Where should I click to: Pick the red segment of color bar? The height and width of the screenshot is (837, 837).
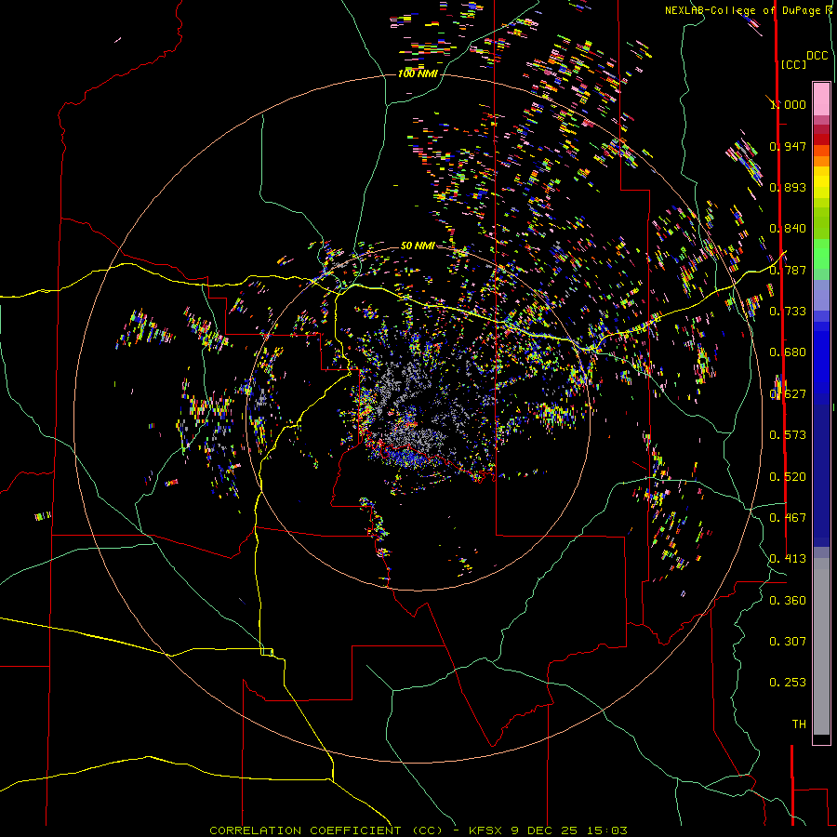point(821,139)
